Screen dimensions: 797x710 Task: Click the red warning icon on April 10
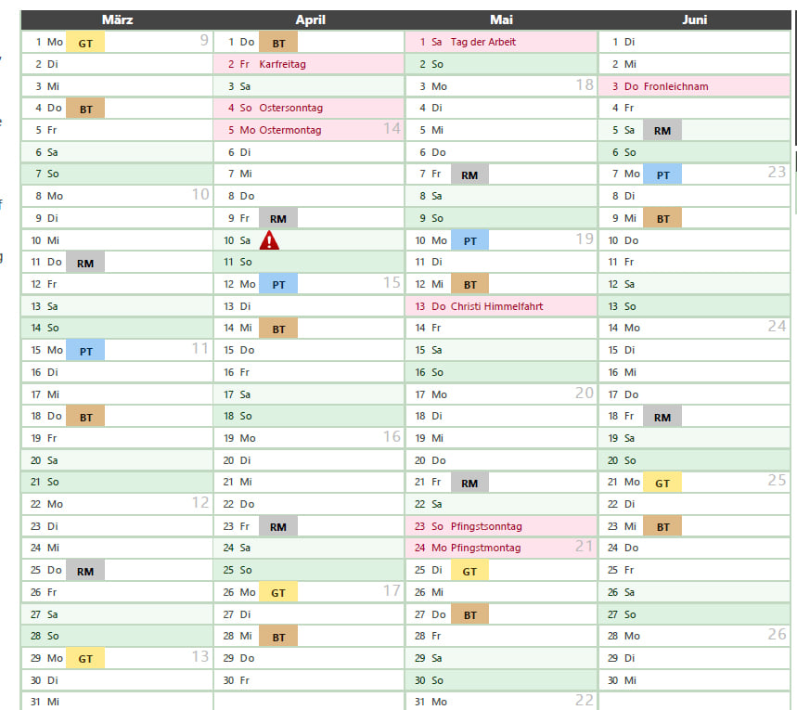coord(269,240)
